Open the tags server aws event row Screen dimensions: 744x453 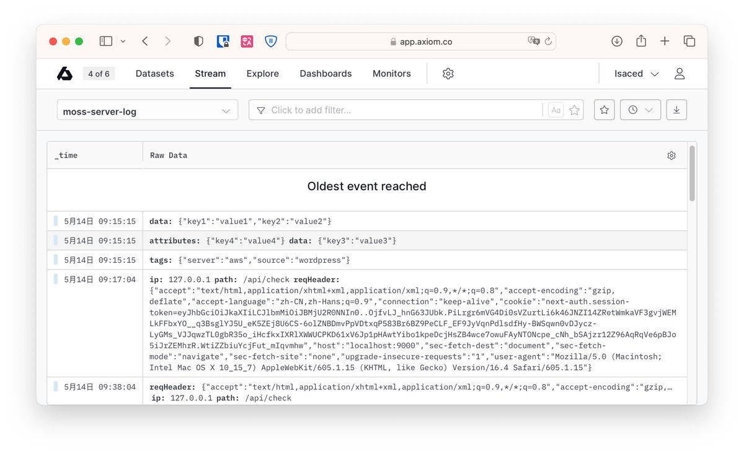[367, 260]
